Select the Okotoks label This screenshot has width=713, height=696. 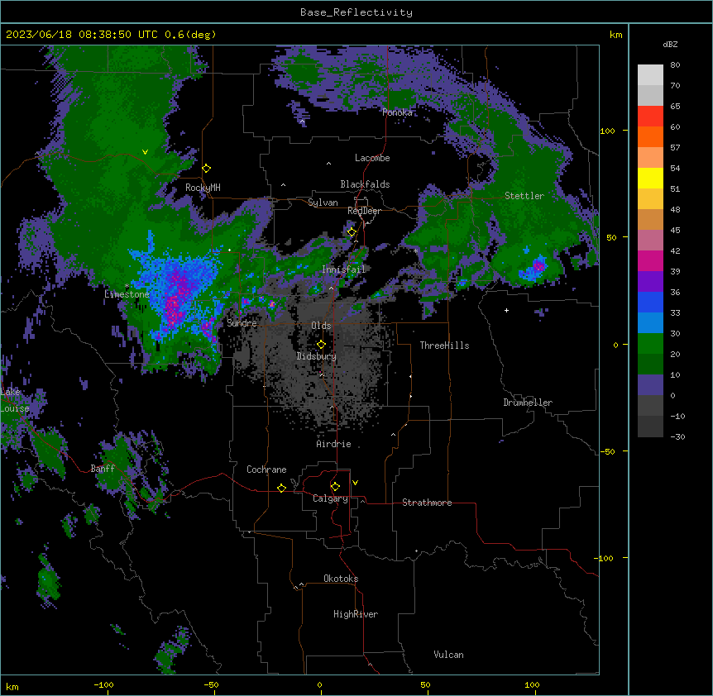341,579
